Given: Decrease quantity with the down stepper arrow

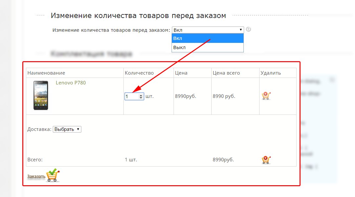Looking at the screenshot, I should click(x=141, y=98).
